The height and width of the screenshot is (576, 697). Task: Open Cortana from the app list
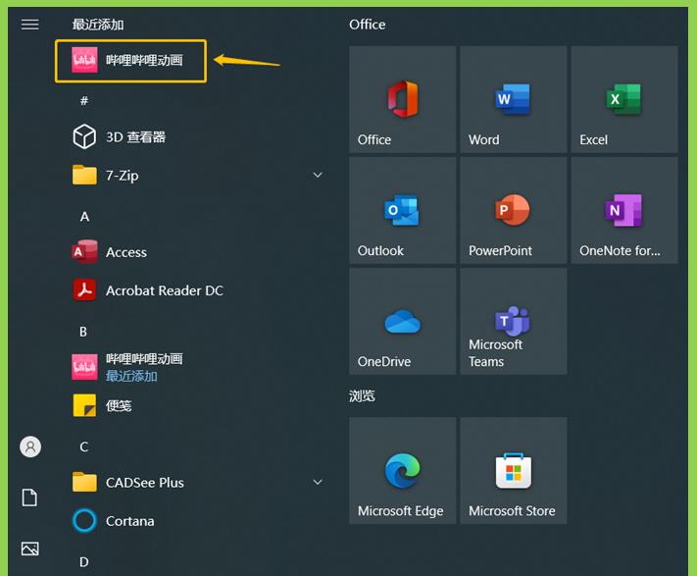click(196, 520)
